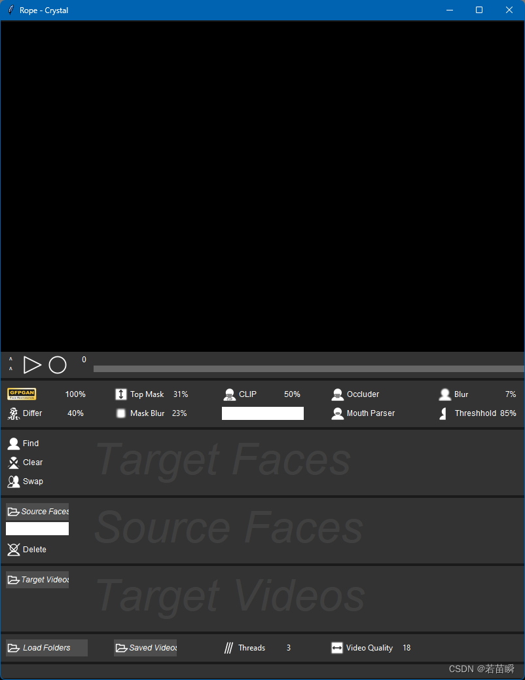Screen dimensions: 525x680
Task: Click the Swap faces icon
Action: [x=14, y=482]
